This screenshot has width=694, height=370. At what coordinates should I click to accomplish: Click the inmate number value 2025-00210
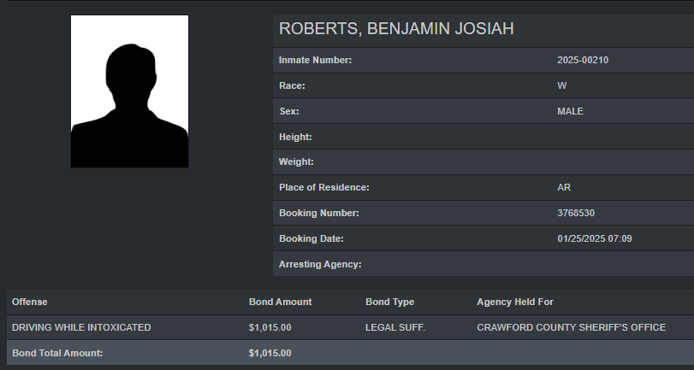tap(582, 61)
